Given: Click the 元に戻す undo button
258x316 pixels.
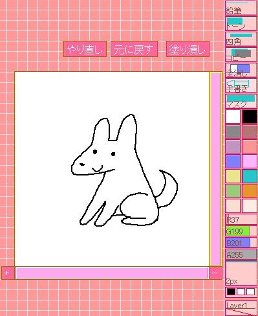Looking at the screenshot, I should [x=134, y=49].
